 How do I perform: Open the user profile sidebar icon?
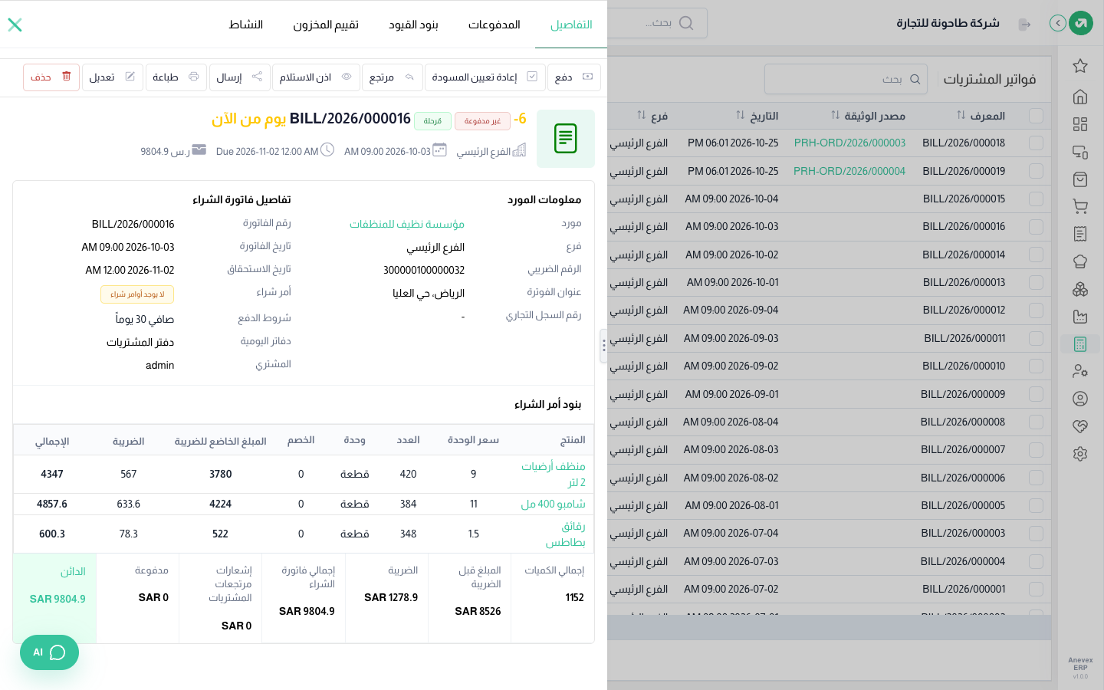tap(1080, 399)
